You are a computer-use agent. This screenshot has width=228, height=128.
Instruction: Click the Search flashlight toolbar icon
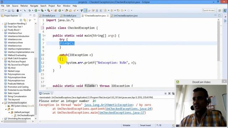[x=74, y=10]
